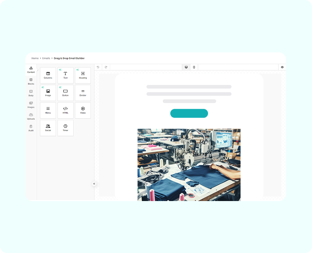Toggle the preview eye icon

tap(282, 67)
